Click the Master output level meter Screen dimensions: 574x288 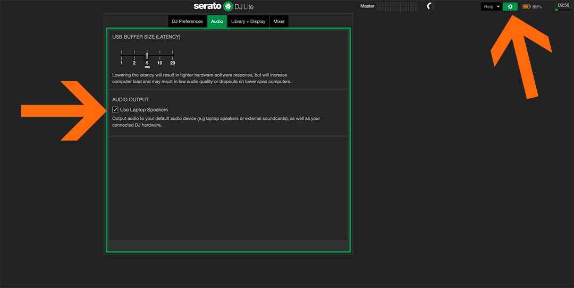(397, 6)
